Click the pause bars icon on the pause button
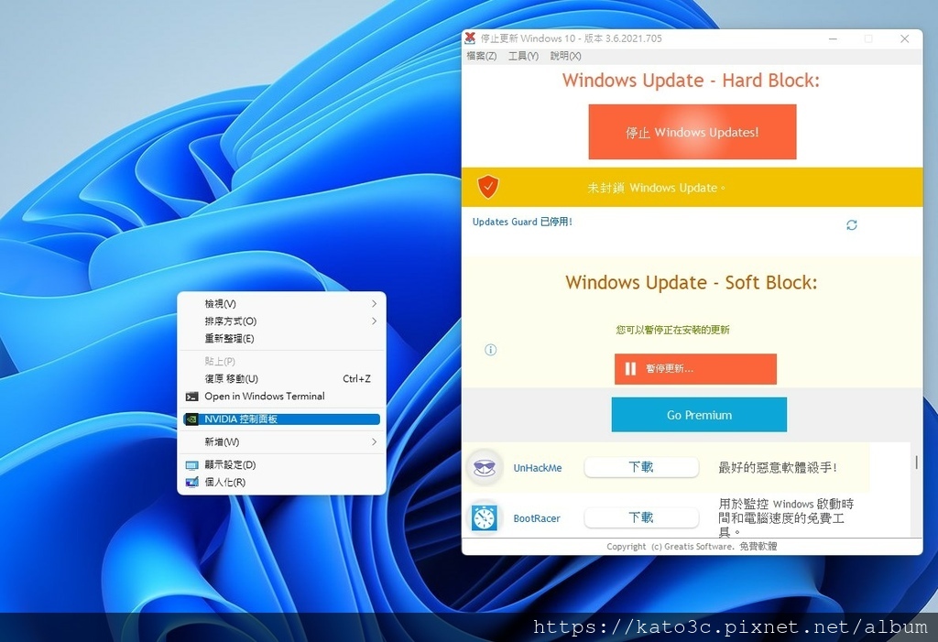Viewport: 938px width, 642px height. tap(630, 368)
